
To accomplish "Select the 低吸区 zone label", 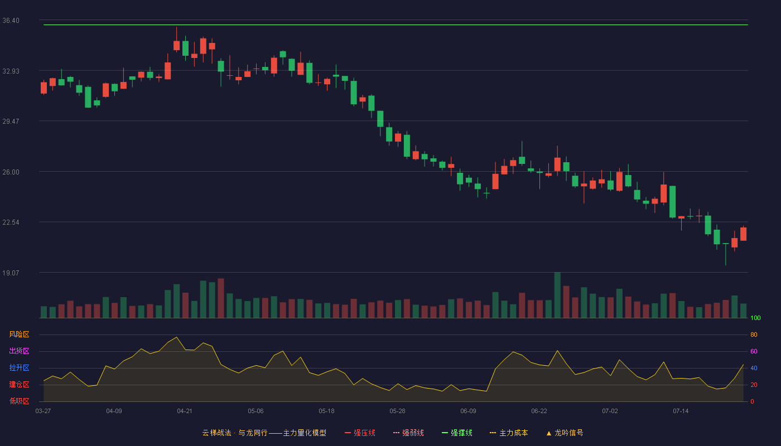I will click(19, 401).
